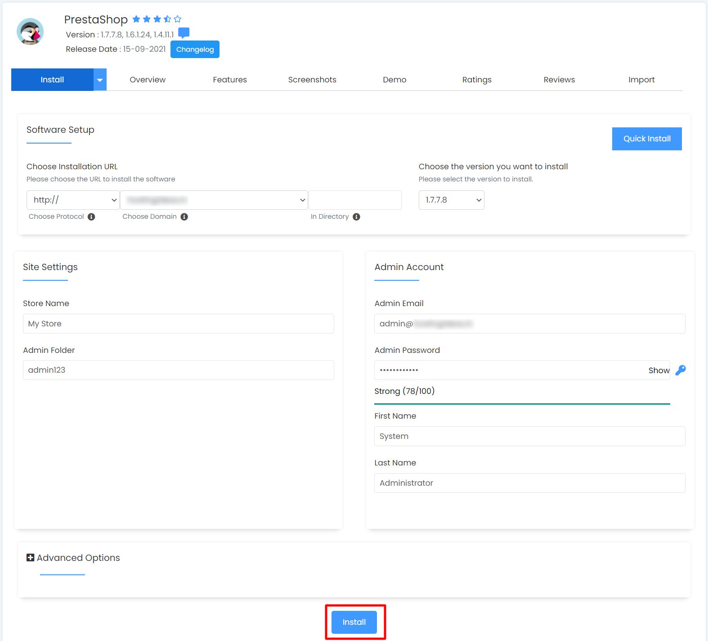Click the In Directory input field
This screenshot has width=708, height=641.
[355, 200]
